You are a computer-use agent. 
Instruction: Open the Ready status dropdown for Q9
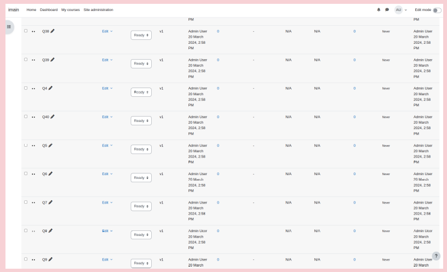(x=141, y=263)
